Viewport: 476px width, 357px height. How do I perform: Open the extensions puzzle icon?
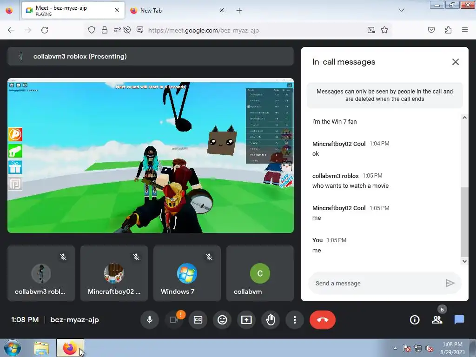click(x=449, y=30)
